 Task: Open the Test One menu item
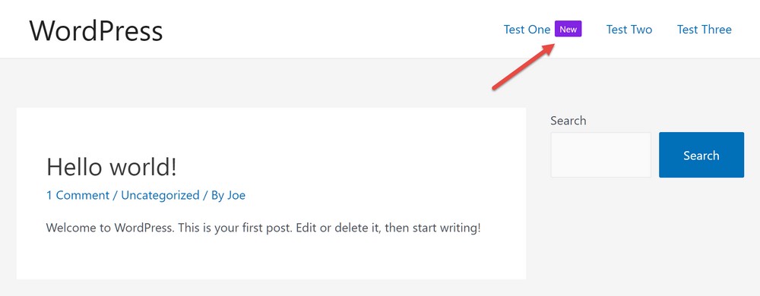(527, 30)
